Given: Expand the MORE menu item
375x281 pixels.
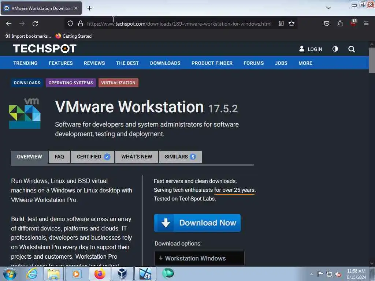Looking at the screenshot, I should (305, 63).
